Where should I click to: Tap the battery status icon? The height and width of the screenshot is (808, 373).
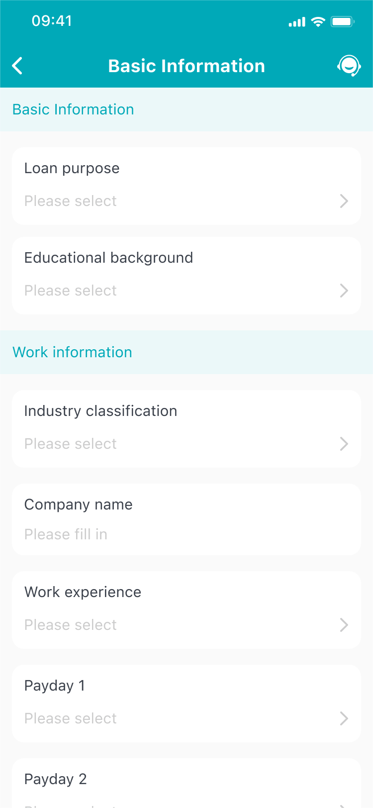pos(342,21)
